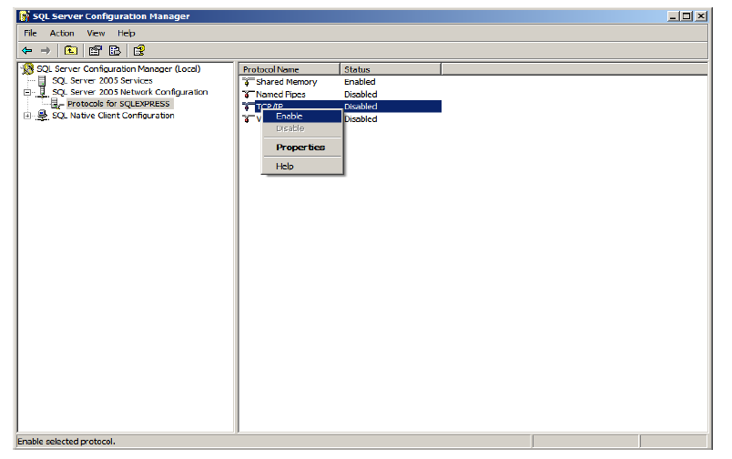This screenshot has height=459, width=732.
Task: Open the View menu
Action: (96, 33)
